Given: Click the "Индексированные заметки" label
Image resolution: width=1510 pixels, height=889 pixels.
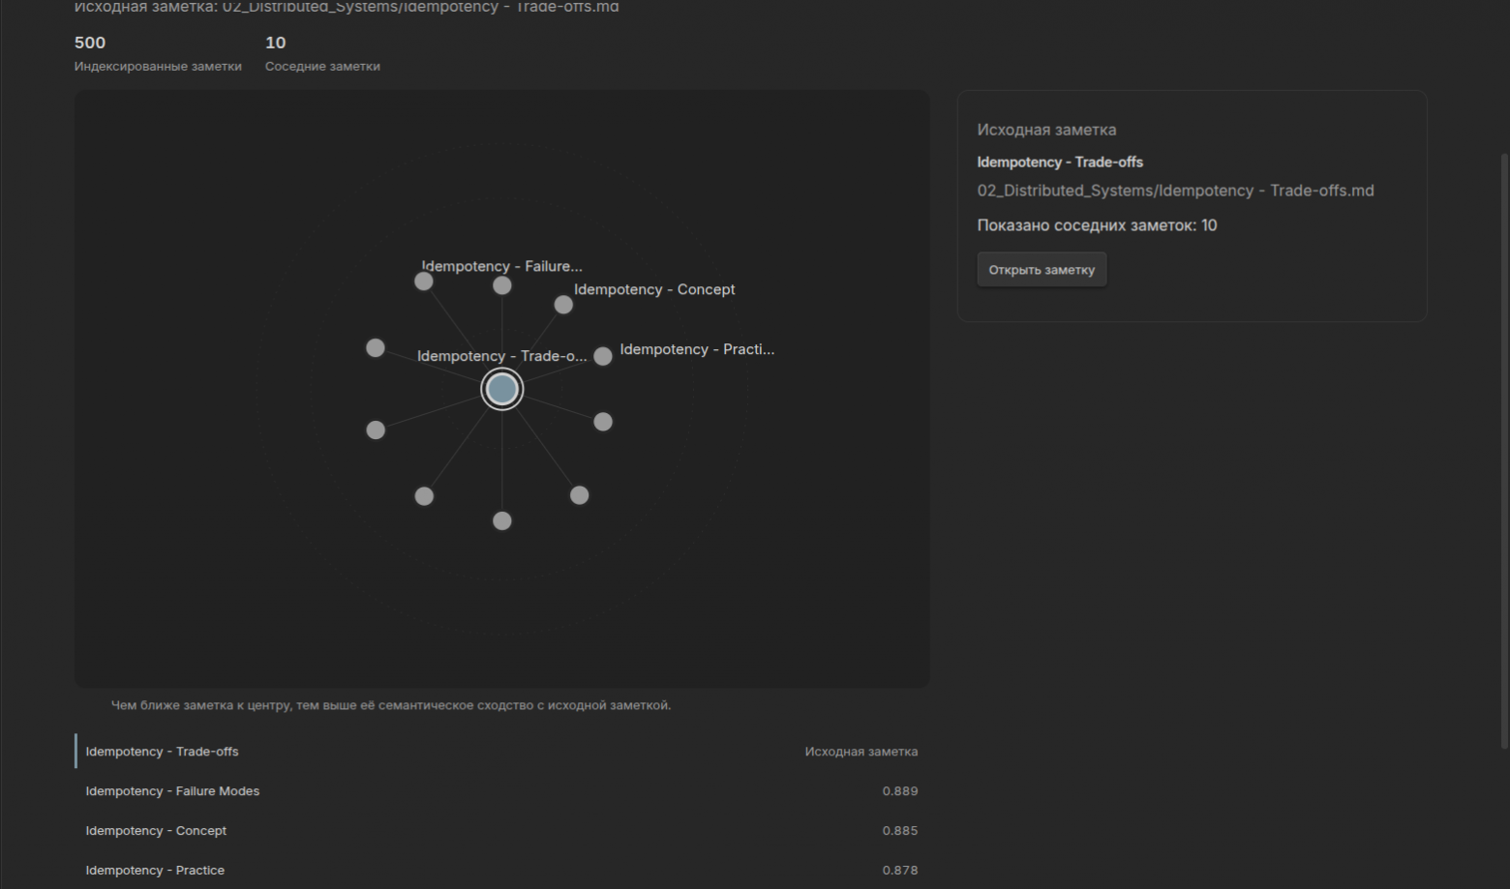Looking at the screenshot, I should tap(158, 67).
